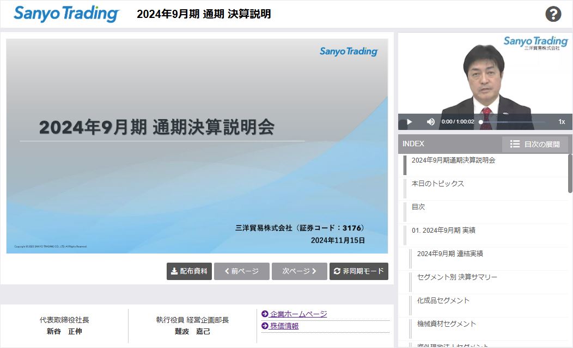
Task: Expand the index with 目次の展開
Action: [535, 144]
